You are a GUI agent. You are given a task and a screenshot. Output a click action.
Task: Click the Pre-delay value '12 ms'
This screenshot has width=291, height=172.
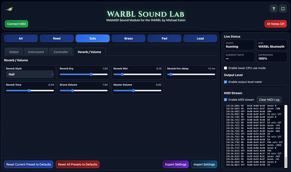tap(212, 69)
